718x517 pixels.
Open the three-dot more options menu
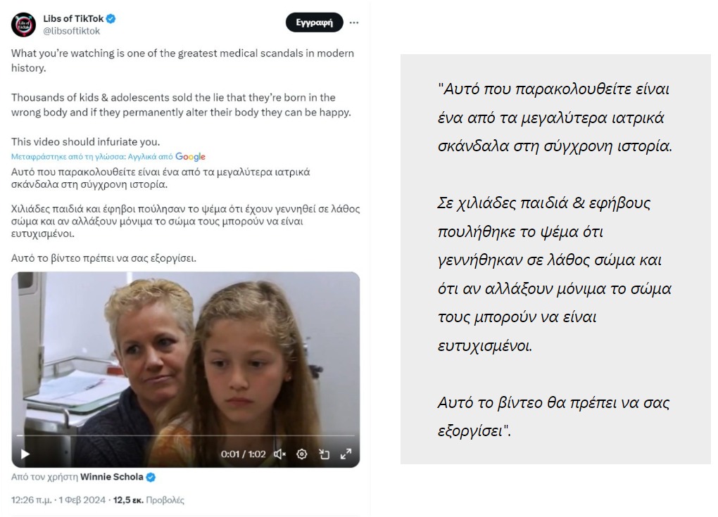click(x=354, y=23)
